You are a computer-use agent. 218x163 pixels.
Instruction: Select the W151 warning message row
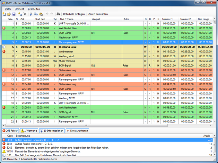96,151
